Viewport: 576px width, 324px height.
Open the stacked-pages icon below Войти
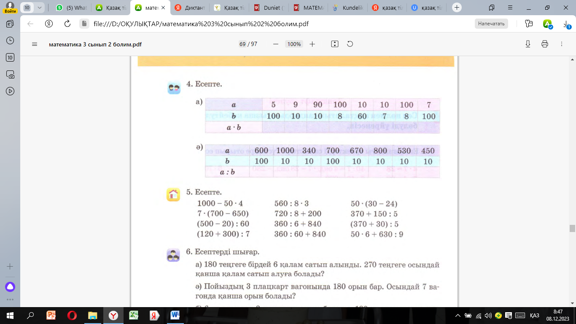coord(10,24)
